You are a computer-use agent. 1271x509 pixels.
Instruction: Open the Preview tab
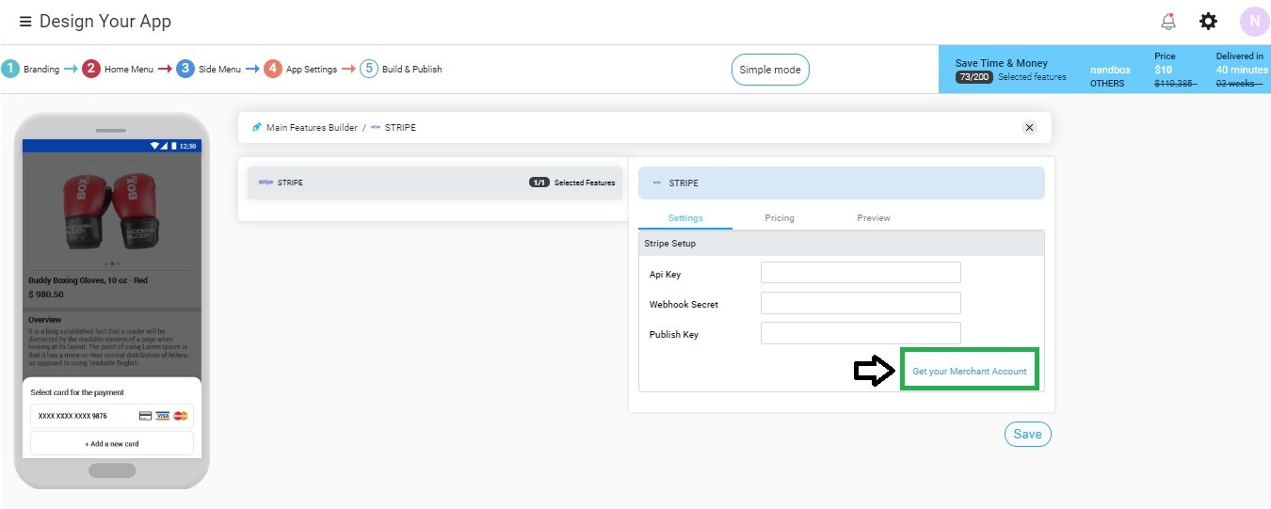coord(874,217)
